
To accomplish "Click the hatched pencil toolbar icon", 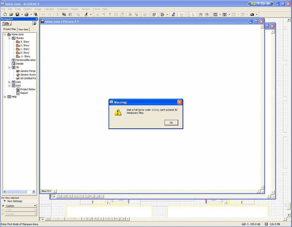I will point(154,15).
